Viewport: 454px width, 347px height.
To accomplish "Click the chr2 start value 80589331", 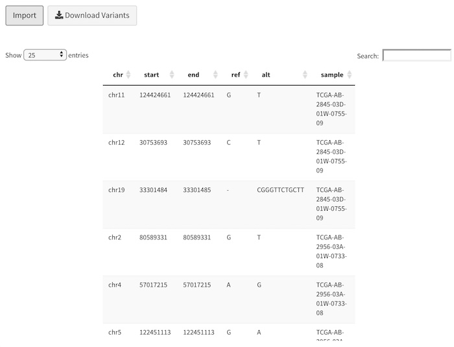I will pos(153,237).
